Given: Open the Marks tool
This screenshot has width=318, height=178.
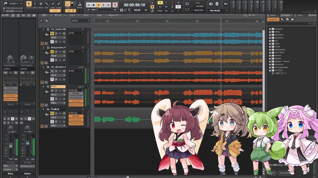Looking at the screenshot, I should point(79,4).
